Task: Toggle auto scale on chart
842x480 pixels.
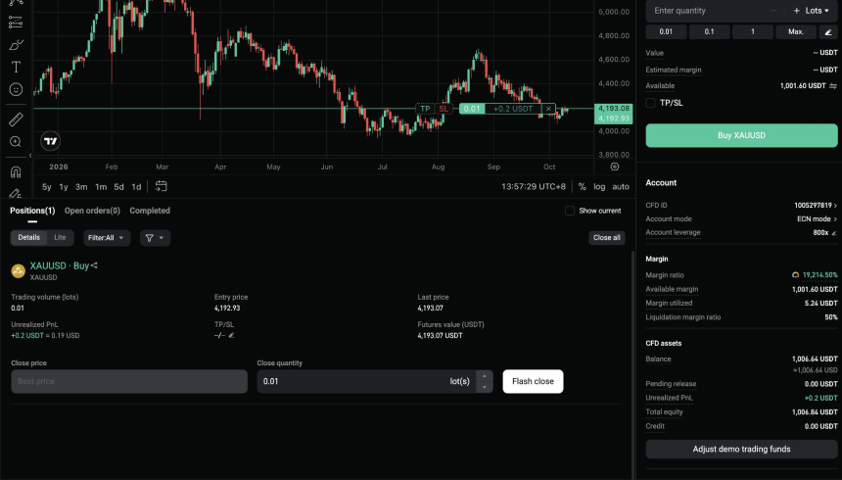Action: [x=620, y=186]
